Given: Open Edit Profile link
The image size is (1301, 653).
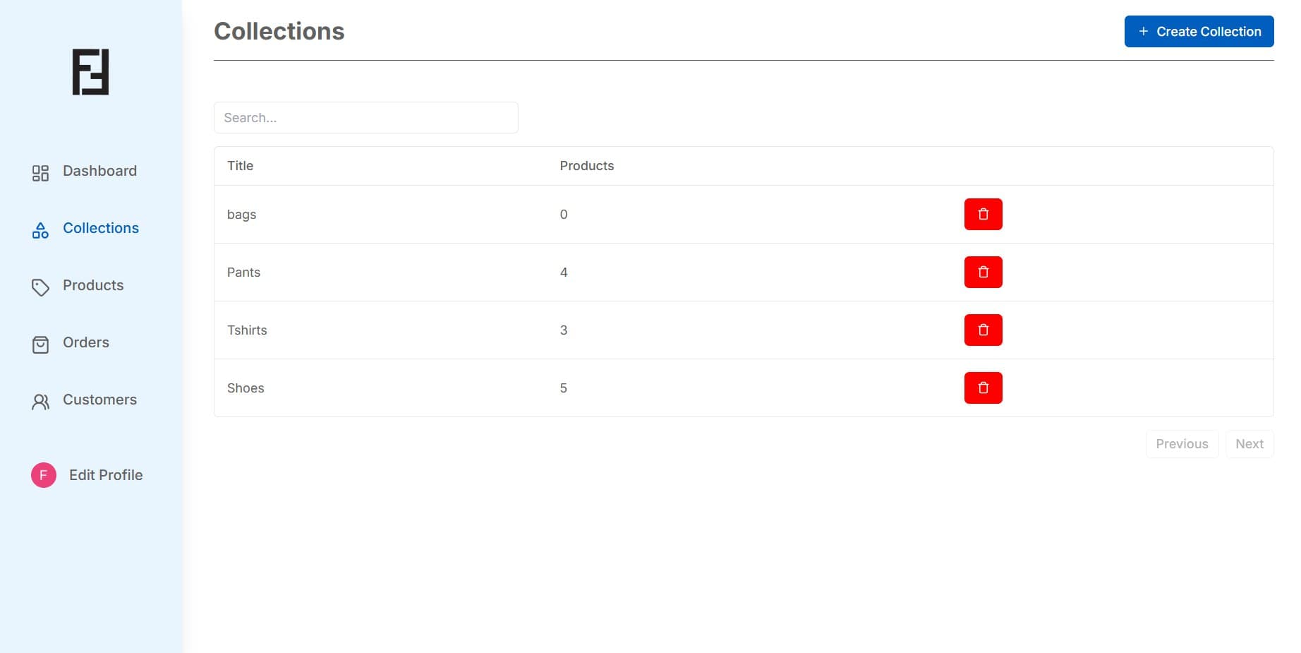Looking at the screenshot, I should point(106,475).
